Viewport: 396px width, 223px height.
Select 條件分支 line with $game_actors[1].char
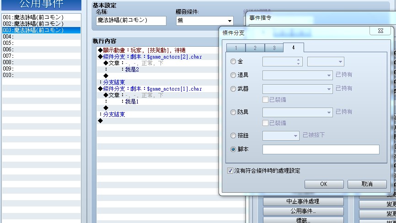pyautogui.click(x=158, y=89)
